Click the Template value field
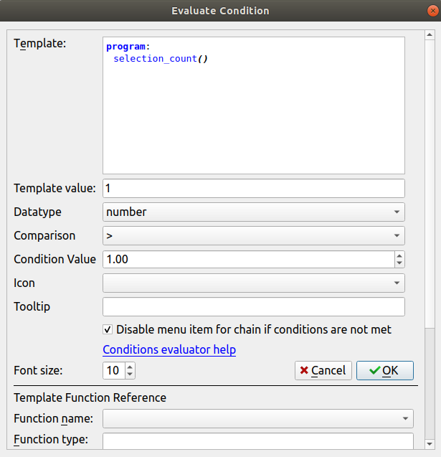 [254, 188]
